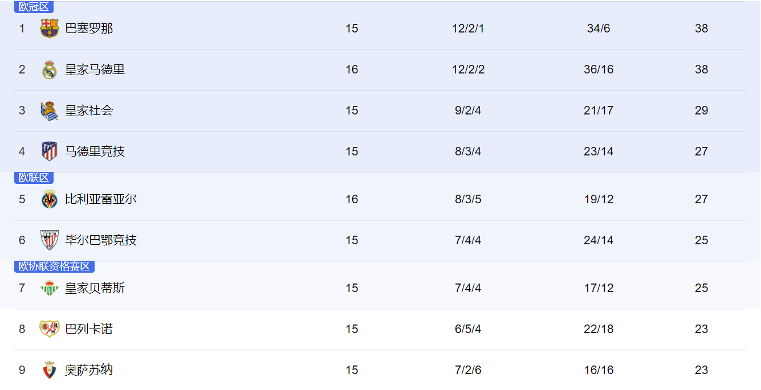Click the Real Madrid crest icon
The width and height of the screenshot is (761, 390).
50,69
